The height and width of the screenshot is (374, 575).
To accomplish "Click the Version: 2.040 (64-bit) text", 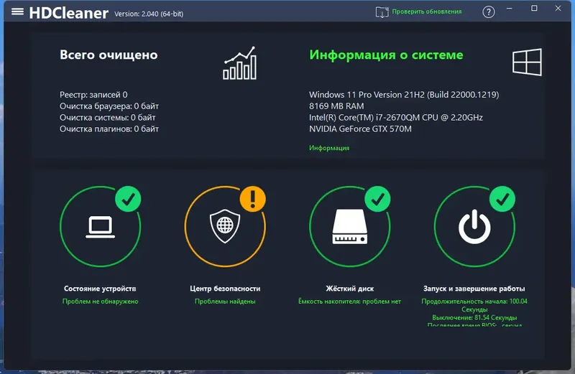I will [149, 14].
